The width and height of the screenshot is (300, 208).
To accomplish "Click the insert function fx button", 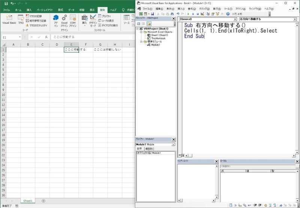I will tap(46, 37).
